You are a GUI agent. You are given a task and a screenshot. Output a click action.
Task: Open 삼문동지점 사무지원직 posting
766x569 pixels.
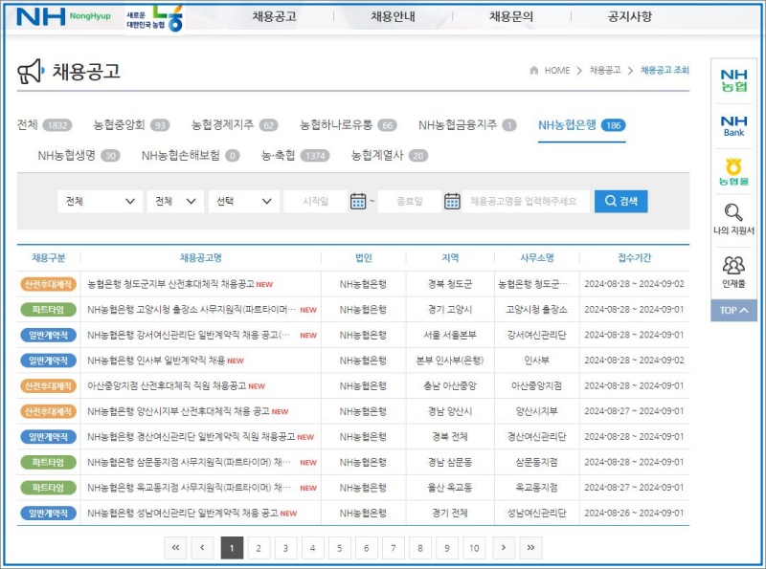coord(189,462)
